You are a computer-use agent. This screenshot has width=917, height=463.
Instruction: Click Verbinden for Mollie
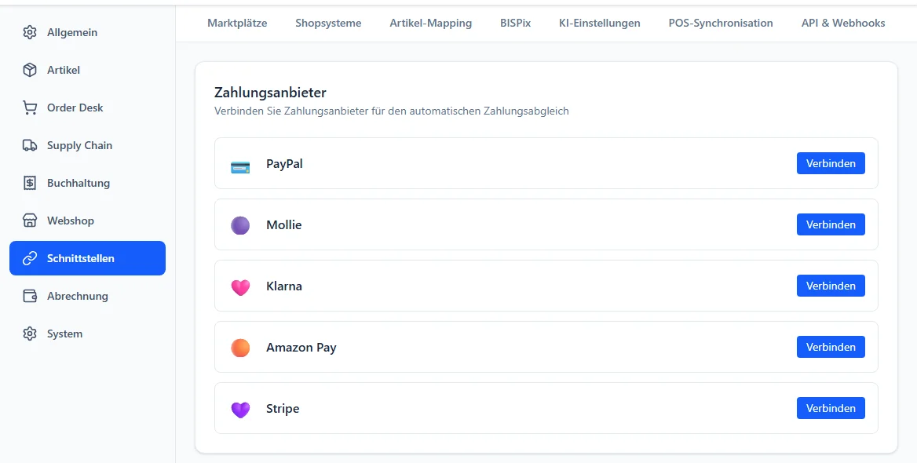point(831,224)
